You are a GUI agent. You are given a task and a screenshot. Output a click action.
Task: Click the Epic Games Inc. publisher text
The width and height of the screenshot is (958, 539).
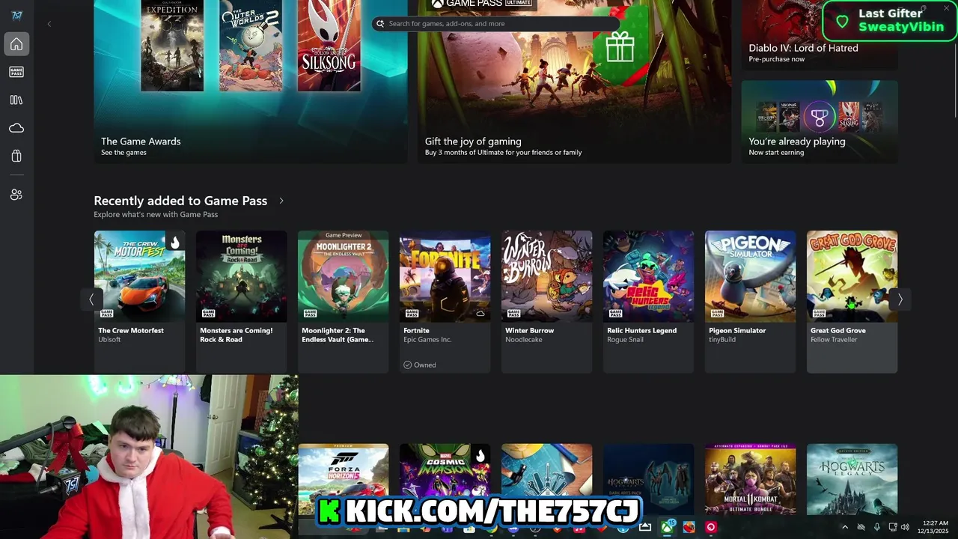tap(427, 340)
